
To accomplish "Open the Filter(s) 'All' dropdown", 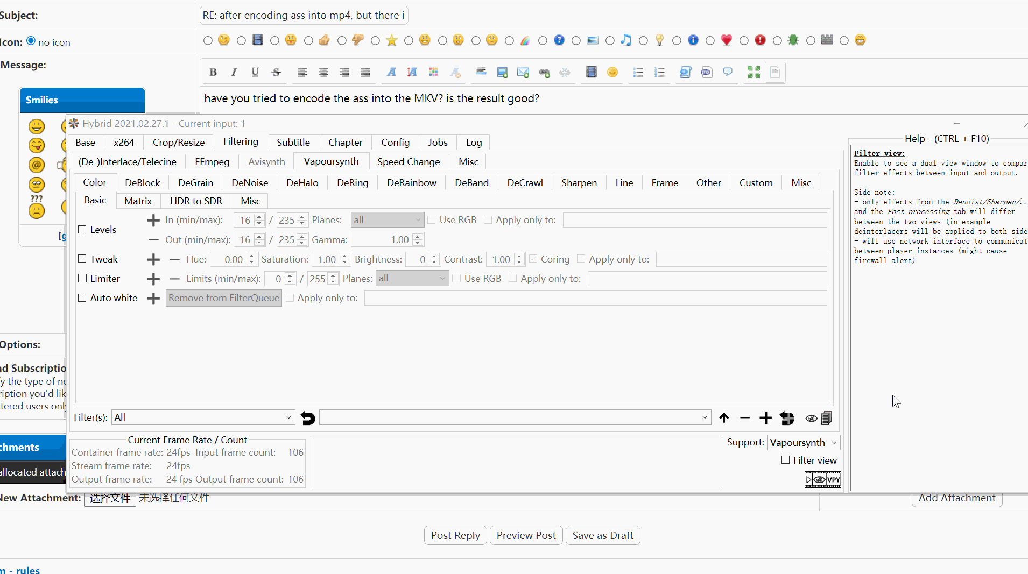I will (x=203, y=417).
